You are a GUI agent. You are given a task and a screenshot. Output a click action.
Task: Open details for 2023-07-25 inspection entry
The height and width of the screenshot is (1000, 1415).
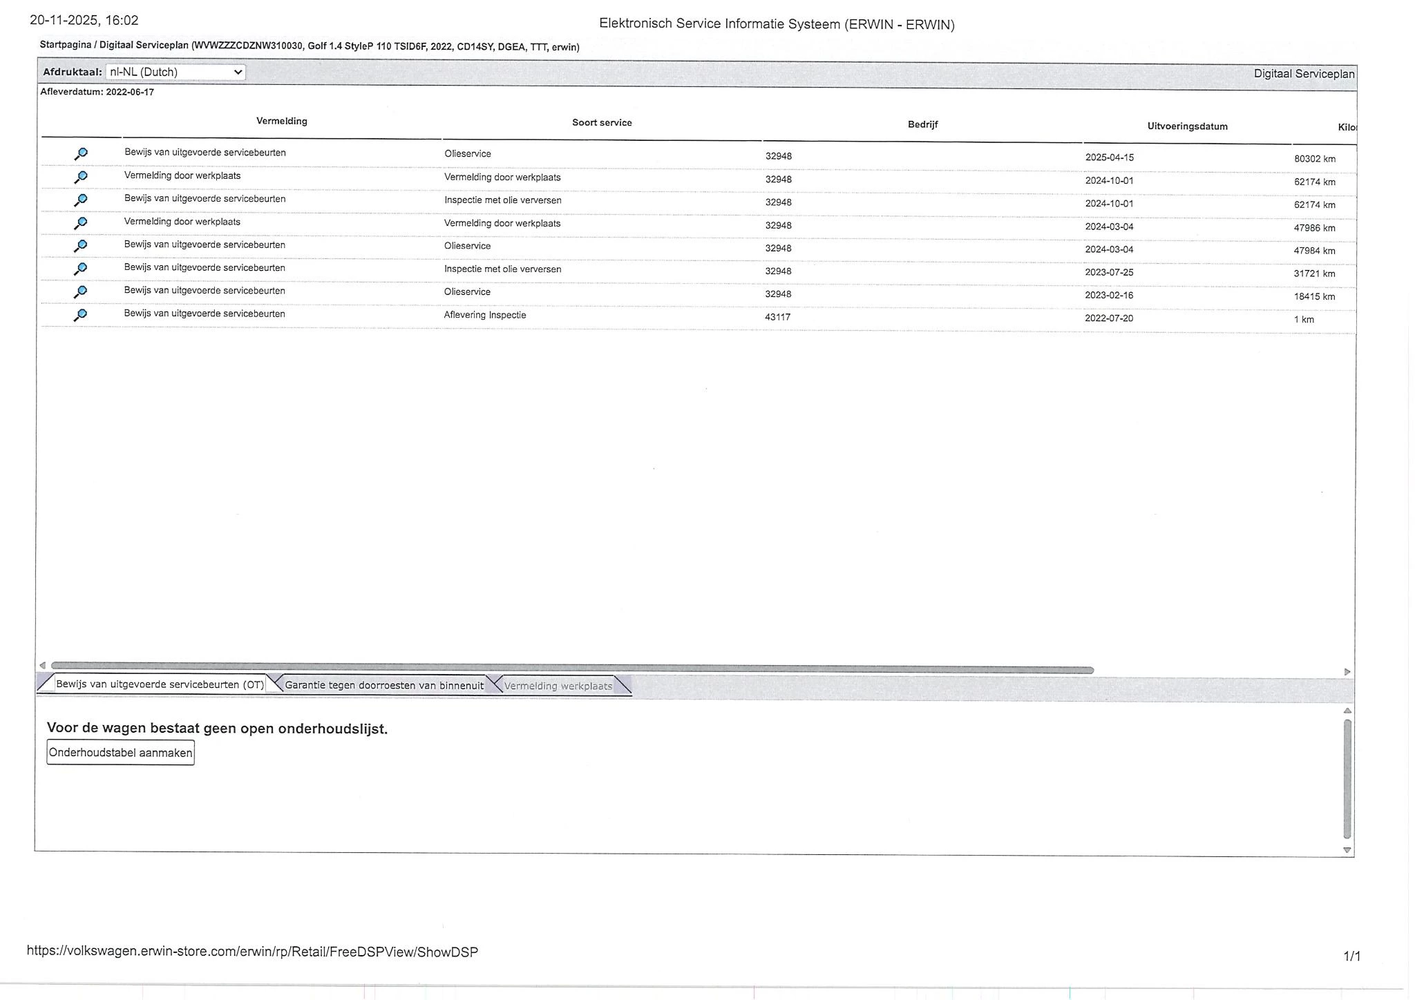pyautogui.click(x=81, y=269)
